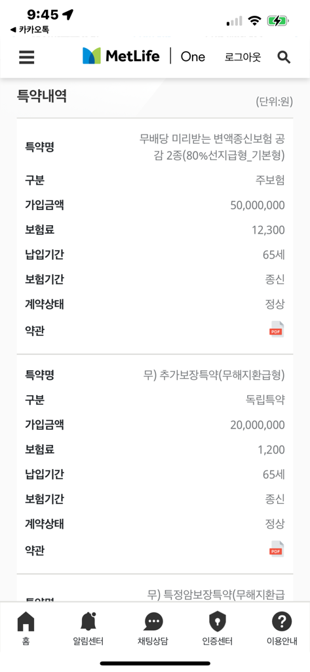Tap the One label in header
The image size is (310, 672).
[x=193, y=56]
